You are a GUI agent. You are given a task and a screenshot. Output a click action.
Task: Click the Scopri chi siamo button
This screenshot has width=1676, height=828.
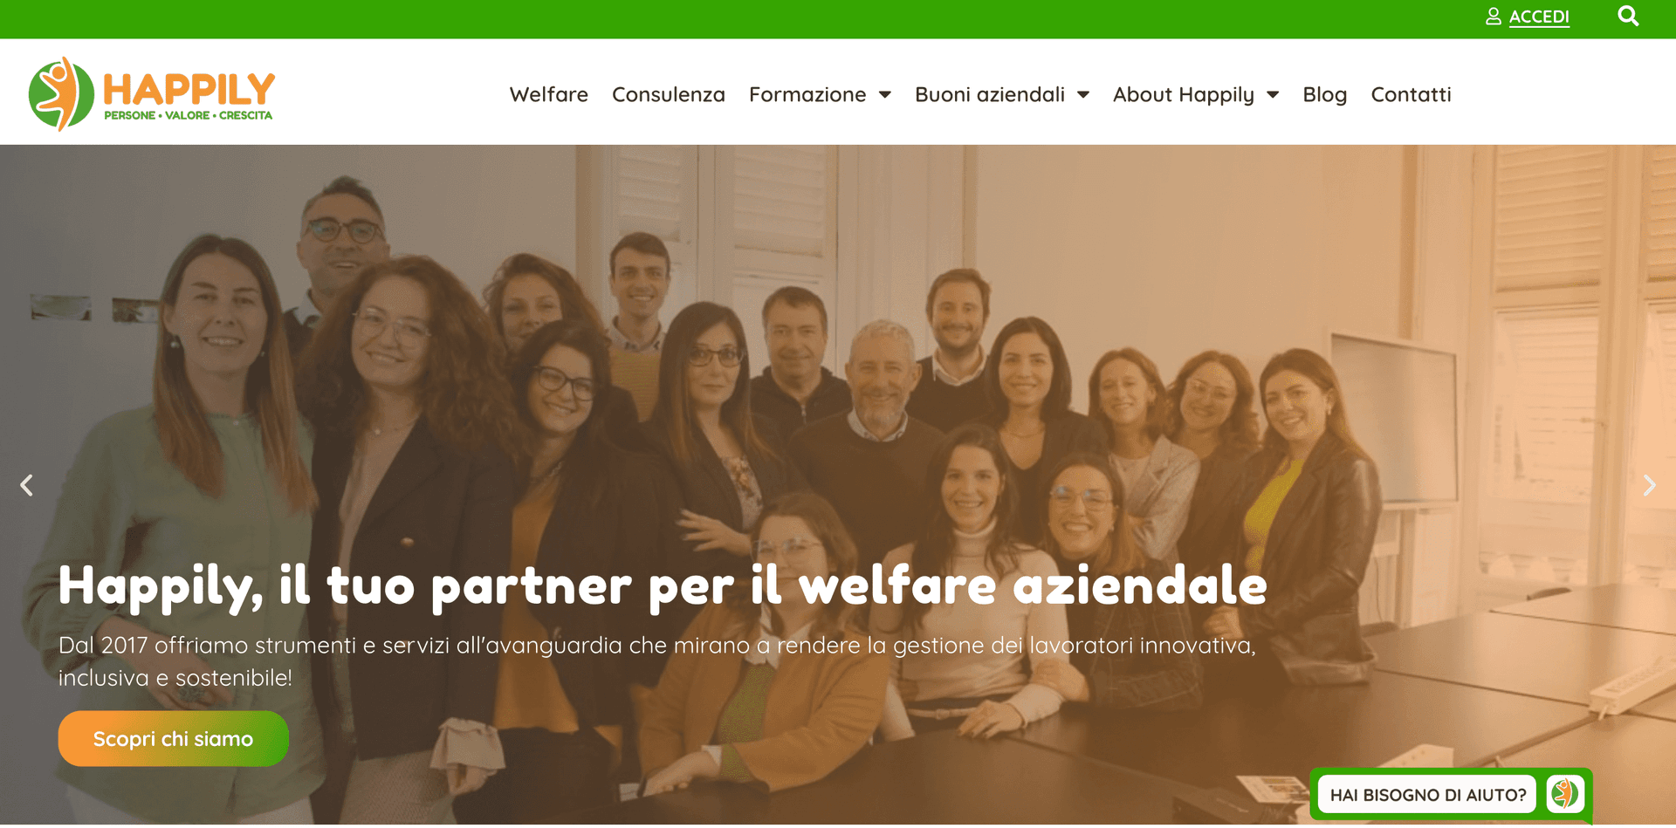[174, 739]
